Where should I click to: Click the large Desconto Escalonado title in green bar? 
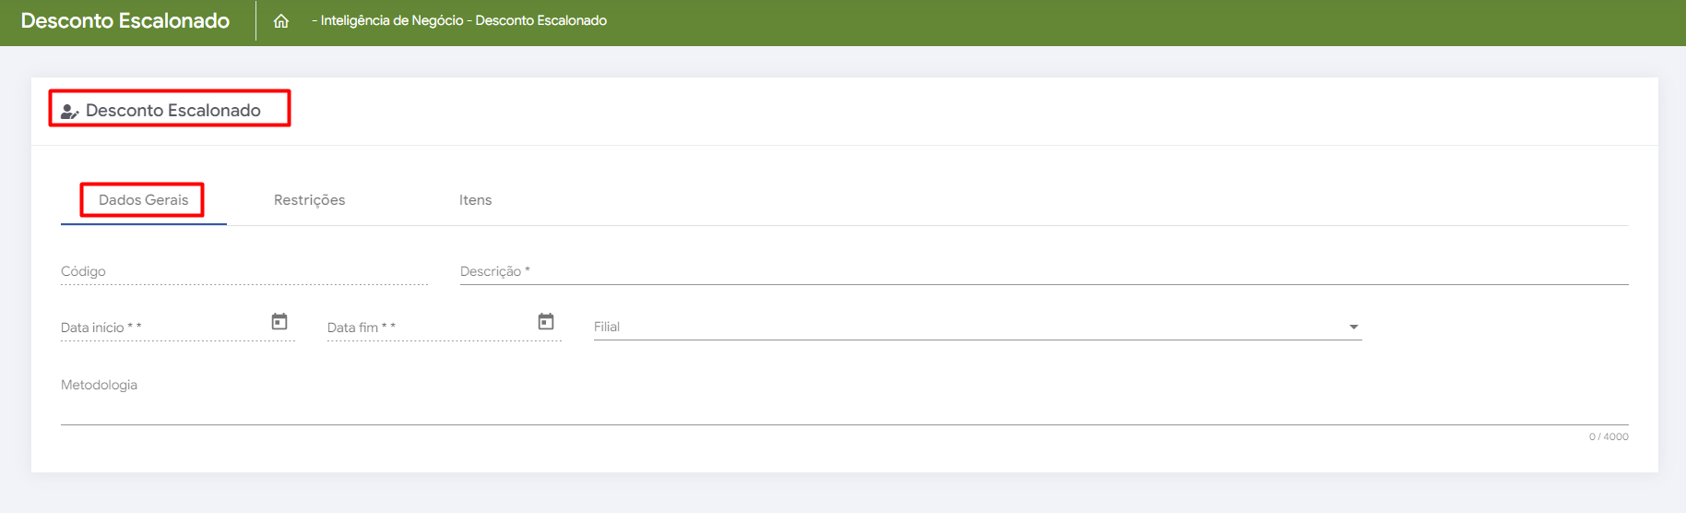tap(125, 20)
